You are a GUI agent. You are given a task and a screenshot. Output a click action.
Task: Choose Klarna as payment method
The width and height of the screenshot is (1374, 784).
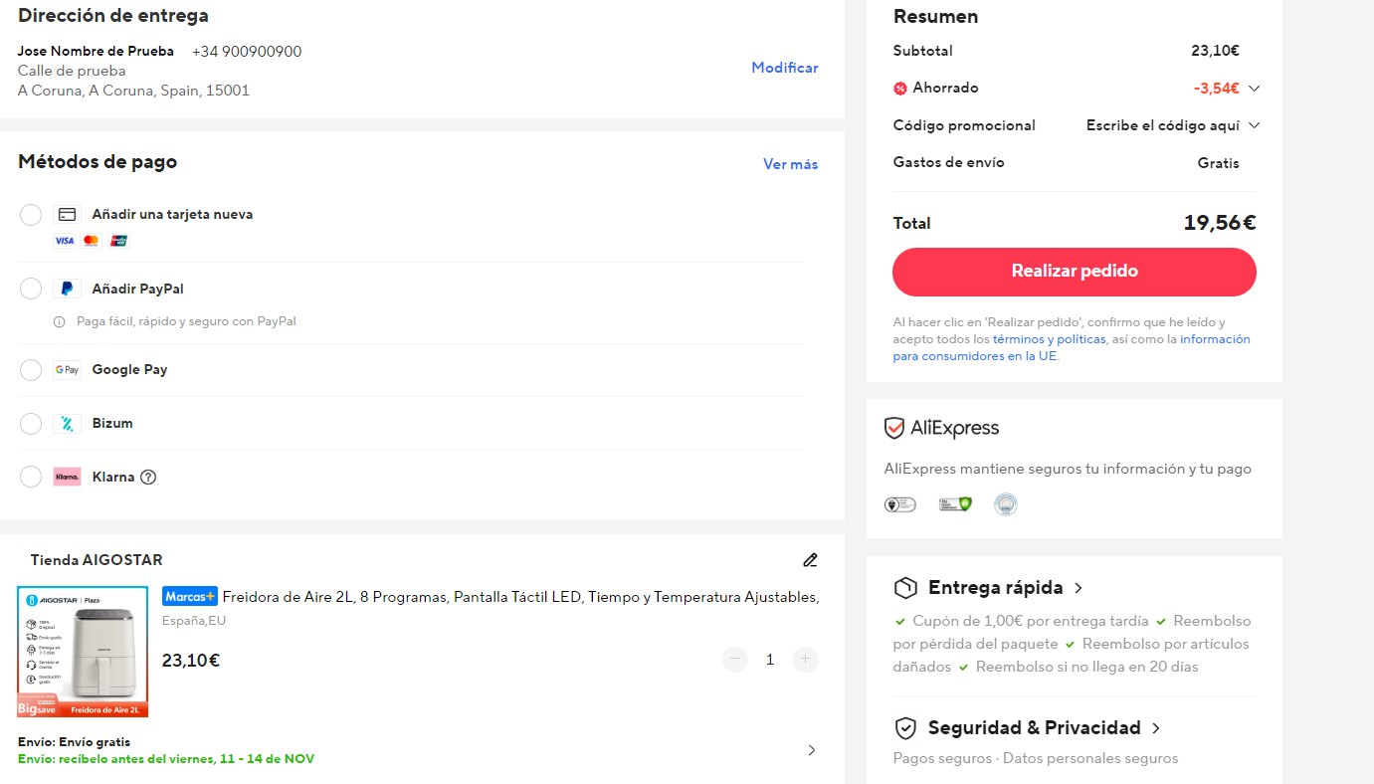tap(31, 477)
